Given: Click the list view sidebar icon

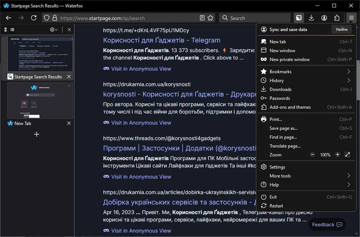Looking at the screenshot, I should coord(12,30).
